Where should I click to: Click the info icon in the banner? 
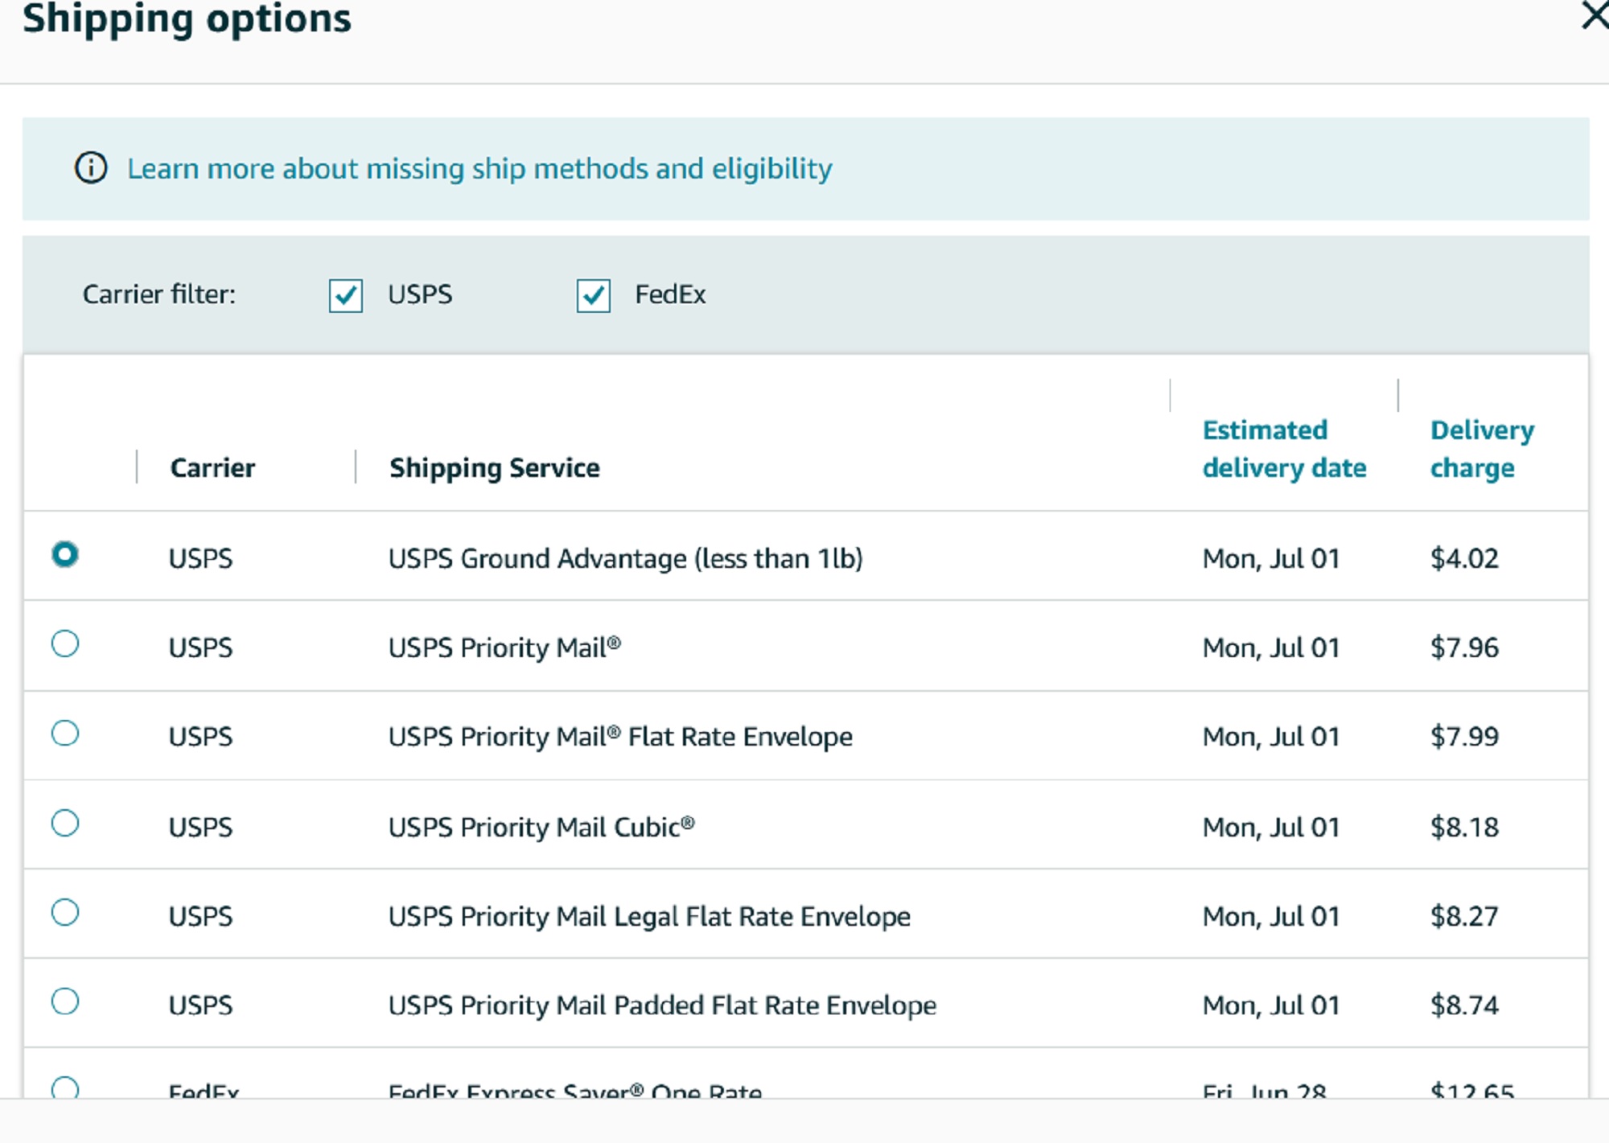91,168
